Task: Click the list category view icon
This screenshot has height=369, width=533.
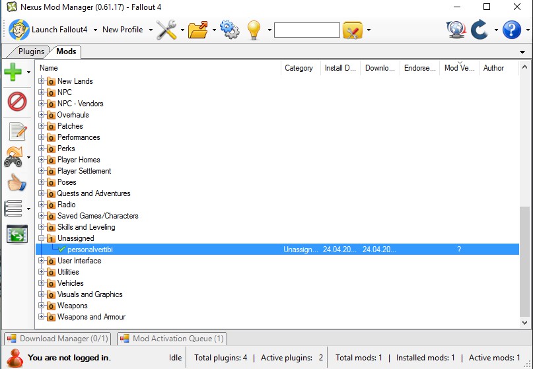Action: (13, 209)
